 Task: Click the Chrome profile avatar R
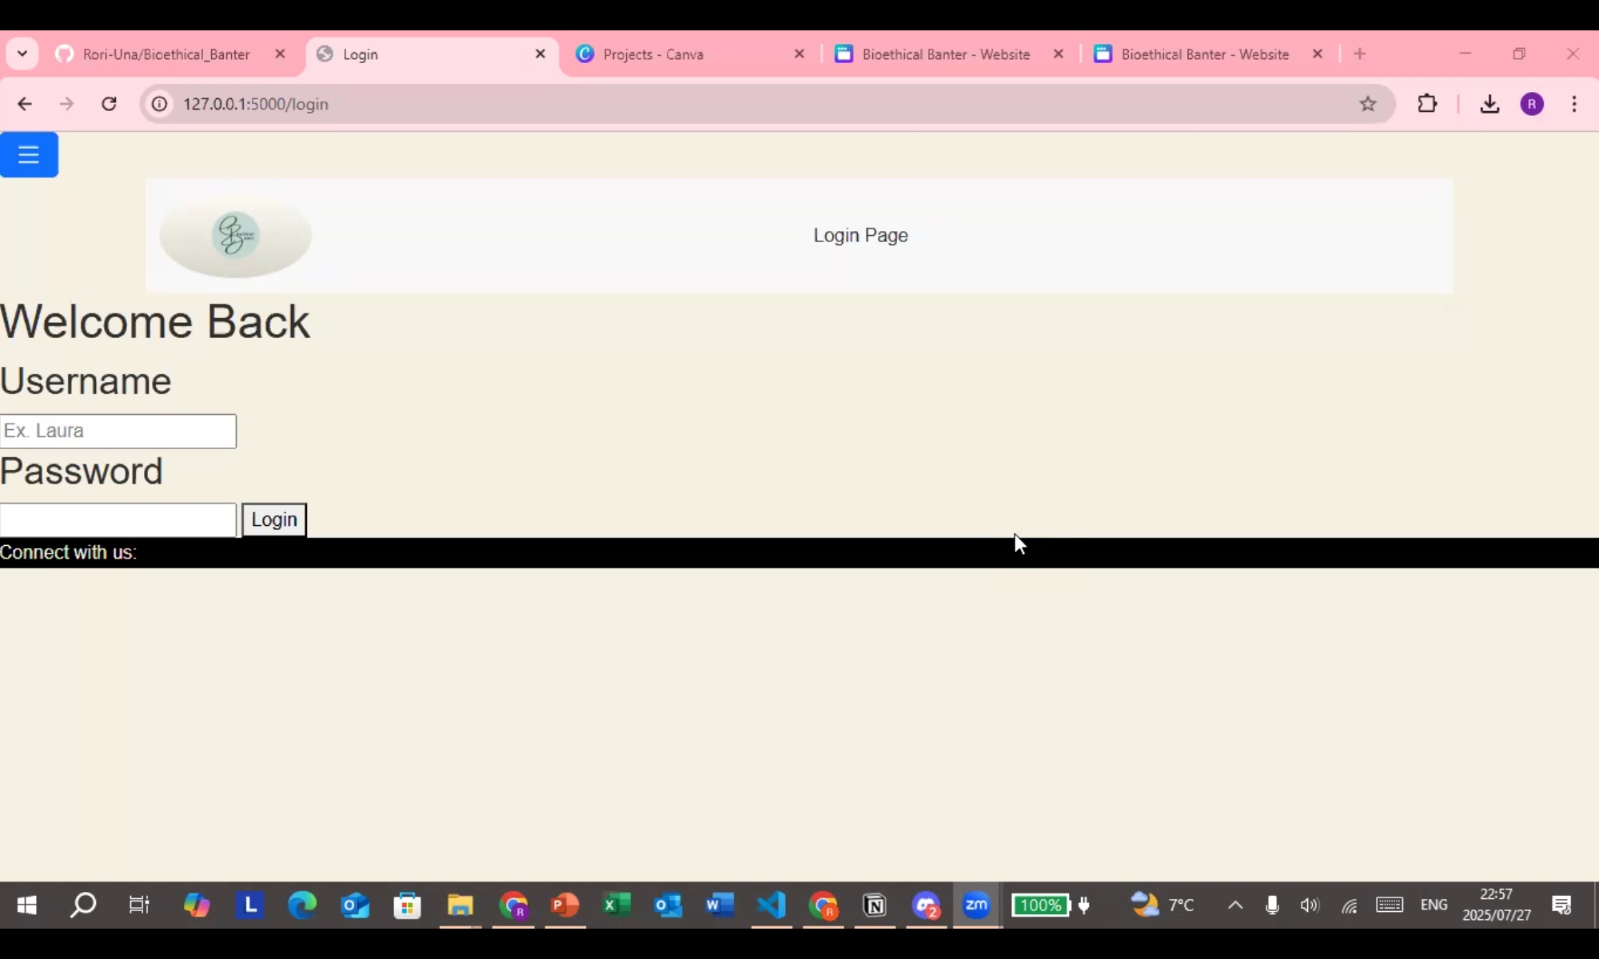coord(1532,104)
